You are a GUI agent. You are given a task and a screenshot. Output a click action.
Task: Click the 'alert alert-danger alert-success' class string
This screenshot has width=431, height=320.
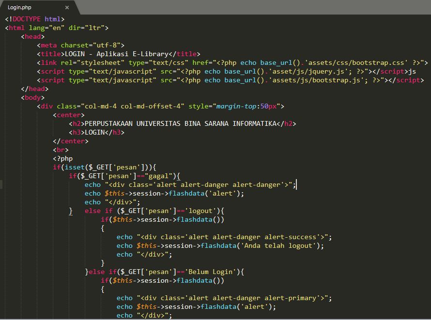click(253, 237)
